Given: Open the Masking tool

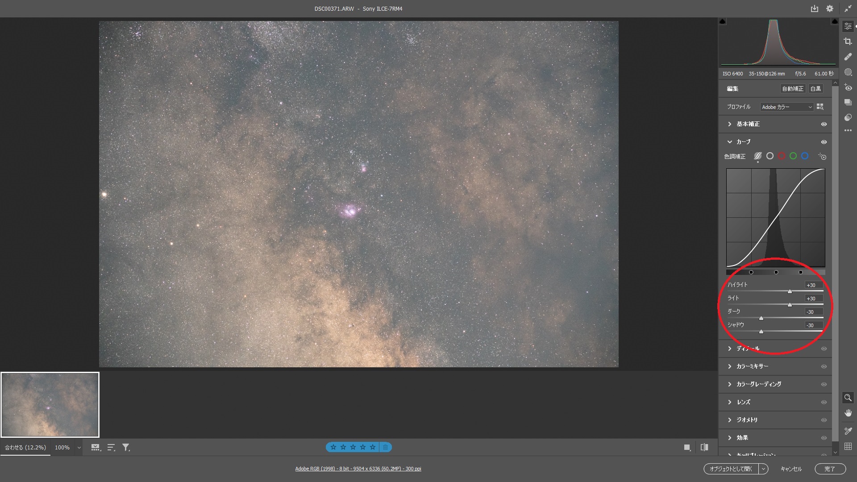Looking at the screenshot, I should 848,72.
